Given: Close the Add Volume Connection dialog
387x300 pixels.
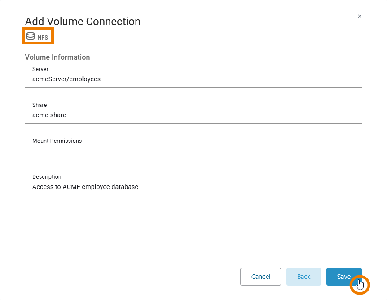Looking at the screenshot, I should pyautogui.click(x=359, y=16).
